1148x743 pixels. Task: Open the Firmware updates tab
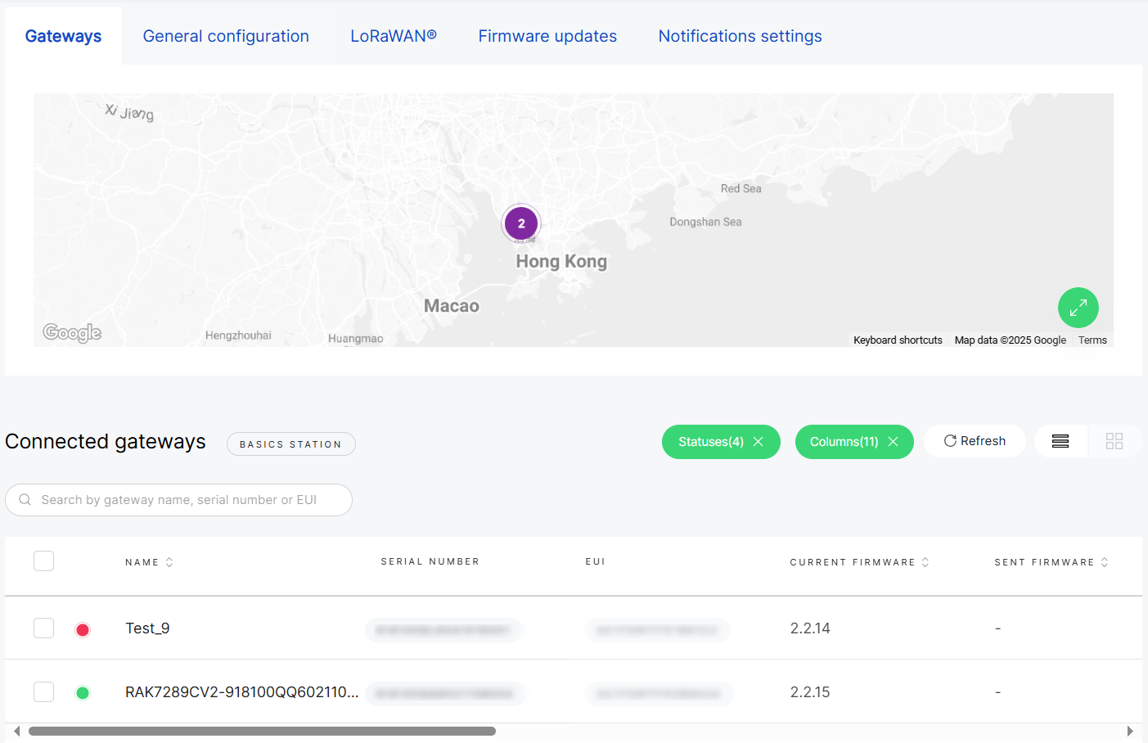[x=547, y=35]
